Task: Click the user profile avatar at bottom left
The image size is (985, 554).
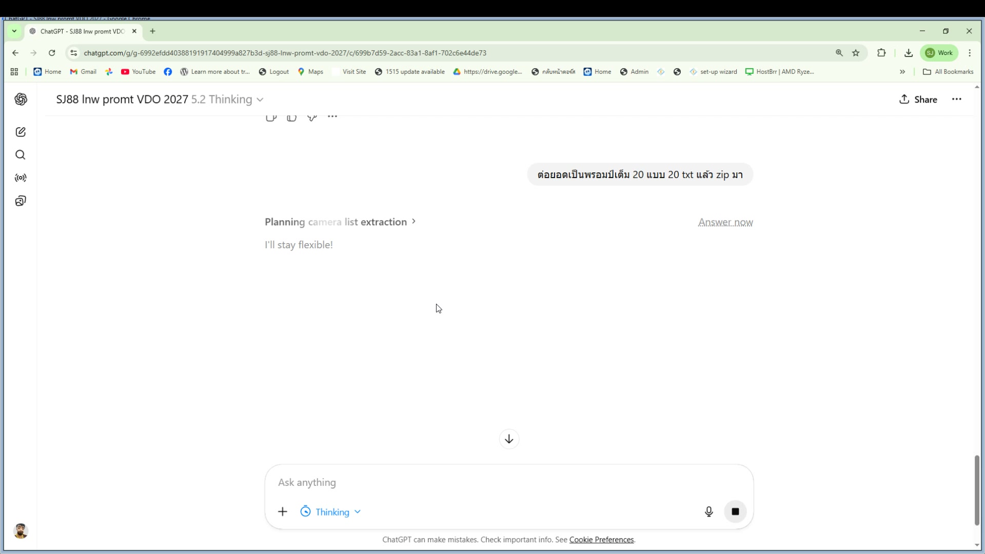Action: 21,531
